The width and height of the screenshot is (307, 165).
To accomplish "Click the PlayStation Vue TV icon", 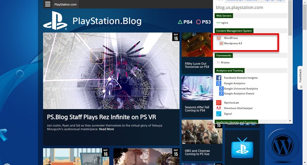I will point(242,148).
